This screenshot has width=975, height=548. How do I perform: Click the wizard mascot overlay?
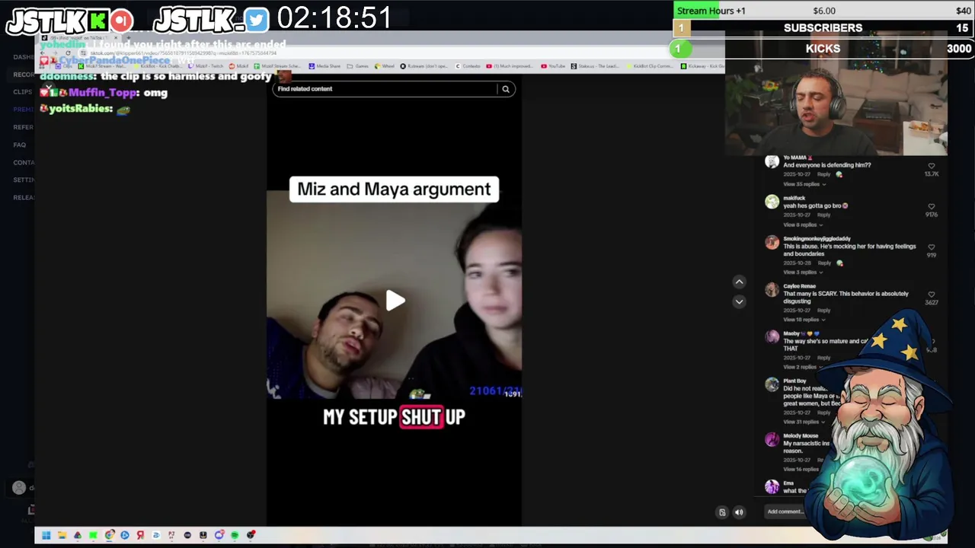(884, 426)
